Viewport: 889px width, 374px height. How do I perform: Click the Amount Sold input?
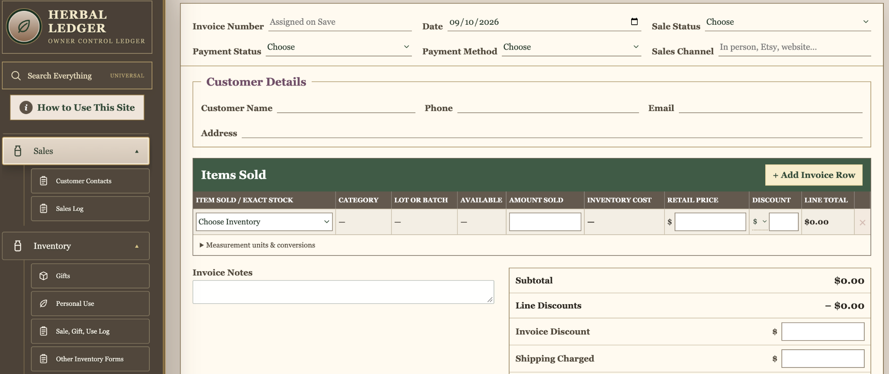pyautogui.click(x=545, y=222)
